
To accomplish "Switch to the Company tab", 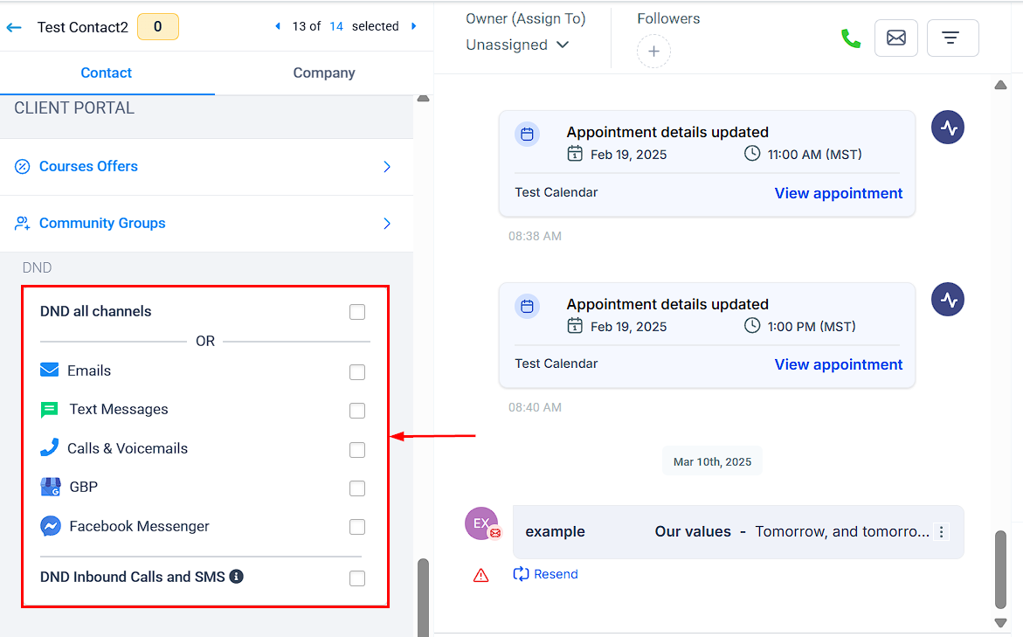I will tap(324, 73).
